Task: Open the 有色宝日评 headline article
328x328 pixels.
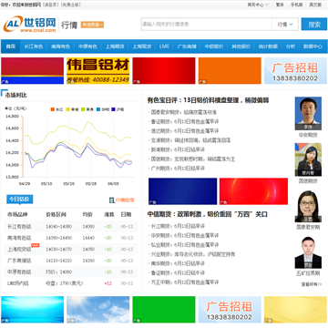Action: coord(208,100)
